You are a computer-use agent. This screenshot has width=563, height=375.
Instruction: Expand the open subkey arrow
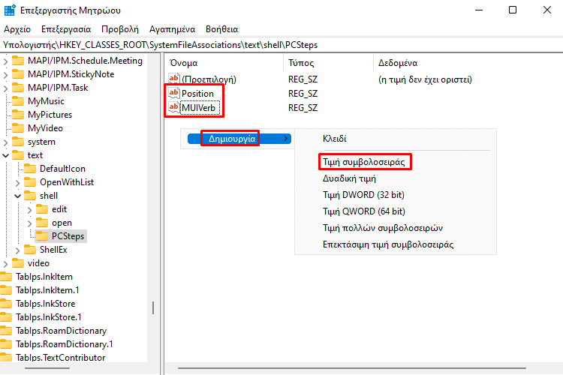[x=30, y=223]
